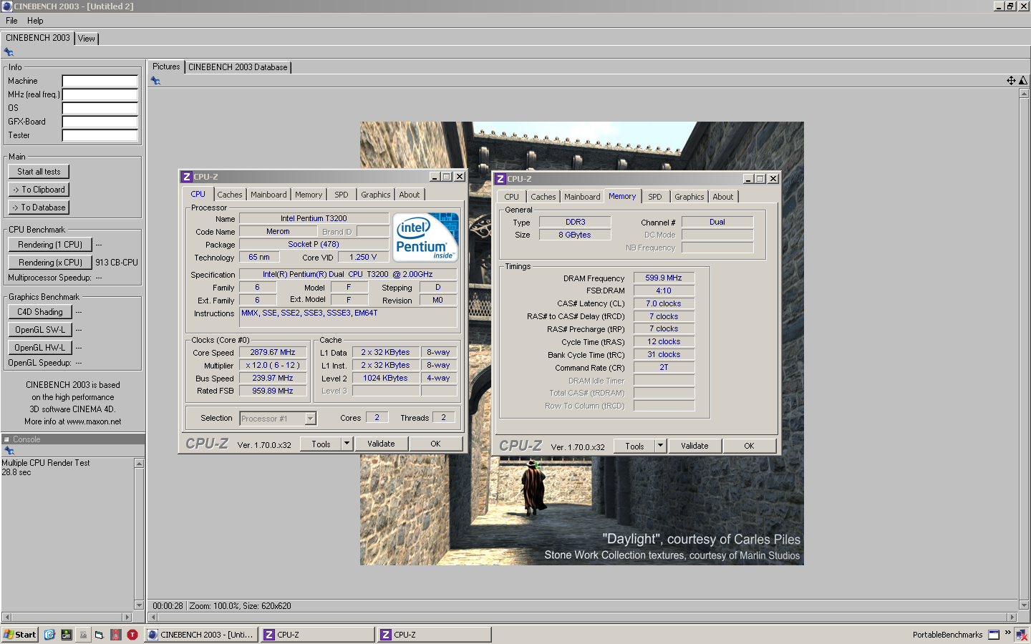The height and width of the screenshot is (644, 1031).
Task: Click the move cross-arrows icon in Pictures panel
Action: click(1011, 81)
